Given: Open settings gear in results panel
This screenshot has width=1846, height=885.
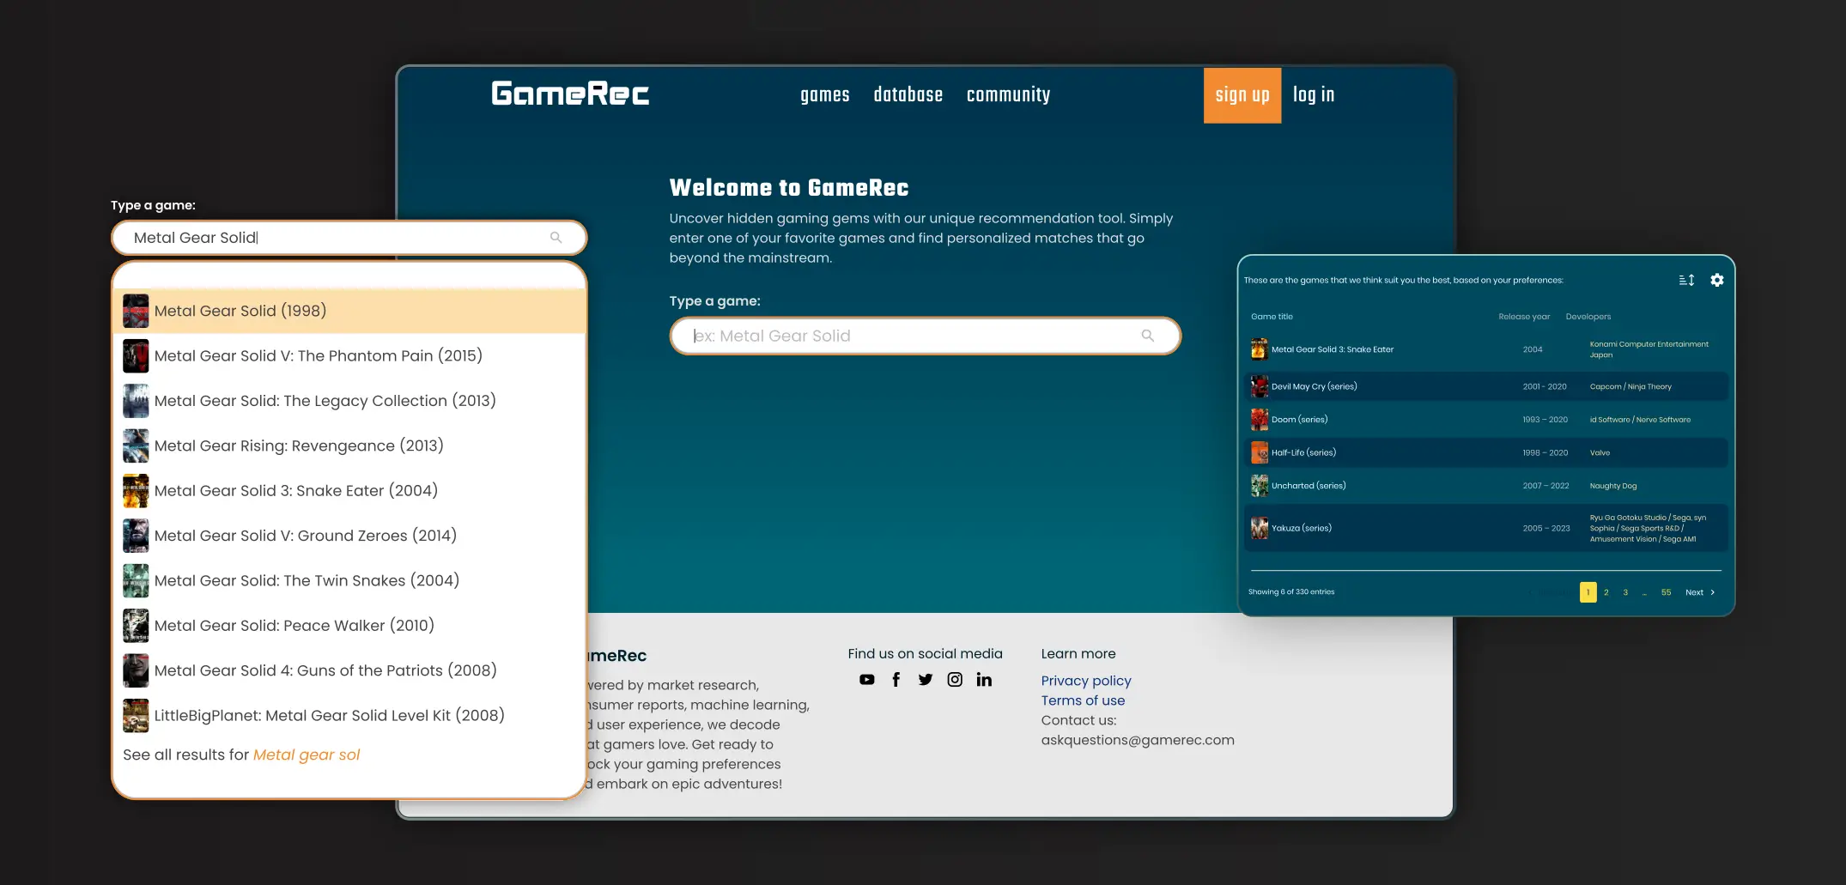Looking at the screenshot, I should [1716, 280].
